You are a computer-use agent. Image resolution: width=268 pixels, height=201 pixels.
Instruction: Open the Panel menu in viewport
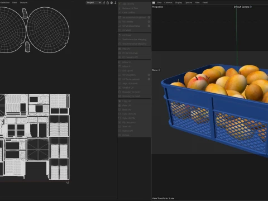point(205,3)
